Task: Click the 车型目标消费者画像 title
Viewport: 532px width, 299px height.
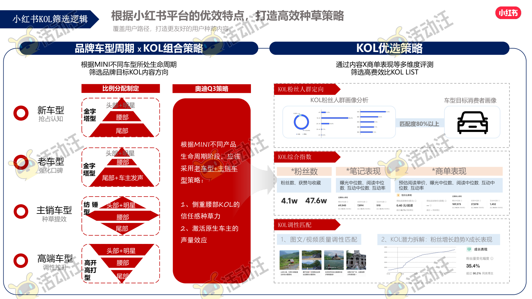Action: coord(470,100)
